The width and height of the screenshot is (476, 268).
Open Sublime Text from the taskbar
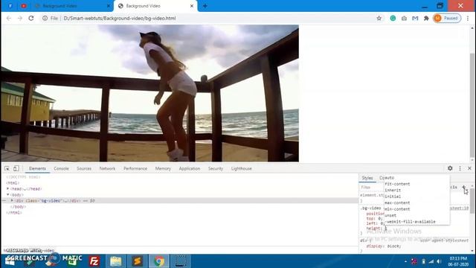pos(137,261)
